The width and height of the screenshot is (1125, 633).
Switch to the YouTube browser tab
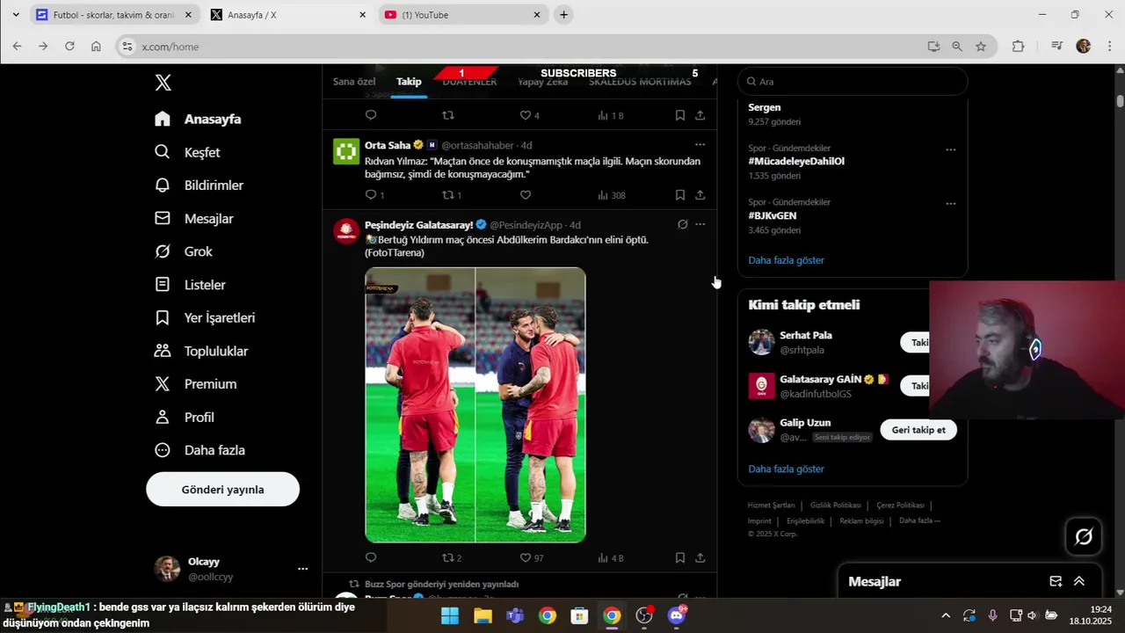463,15
